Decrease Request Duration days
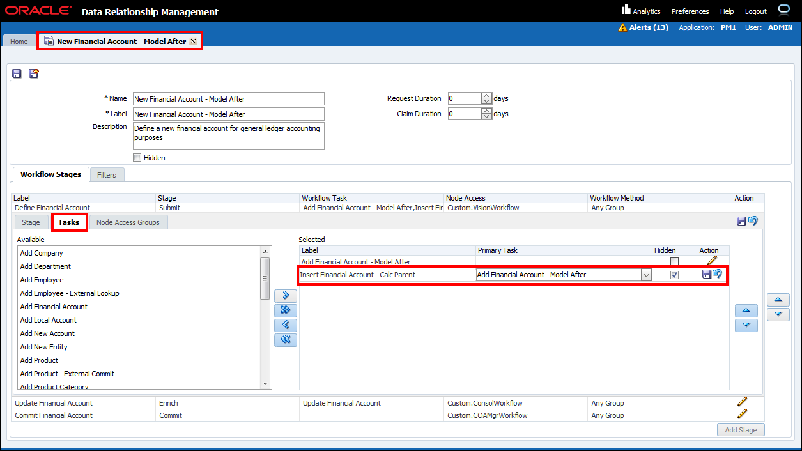Viewport: 802px width, 451px height. click(487, 102)
